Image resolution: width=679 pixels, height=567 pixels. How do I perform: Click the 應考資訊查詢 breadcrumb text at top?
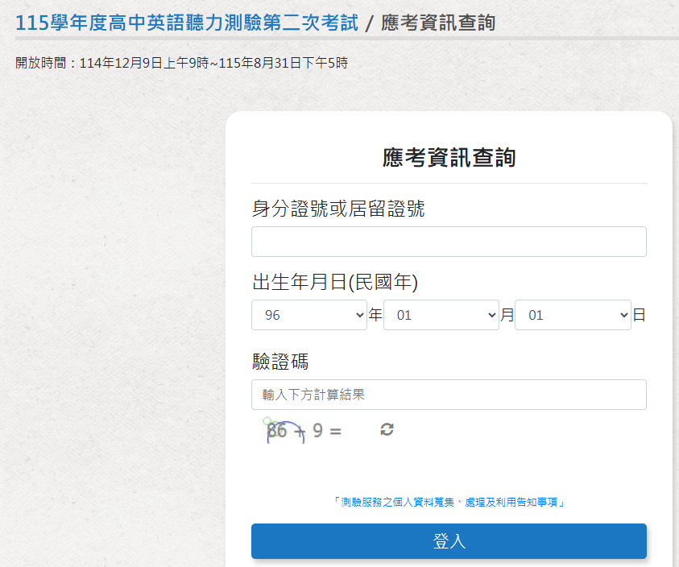pos(438,23)
